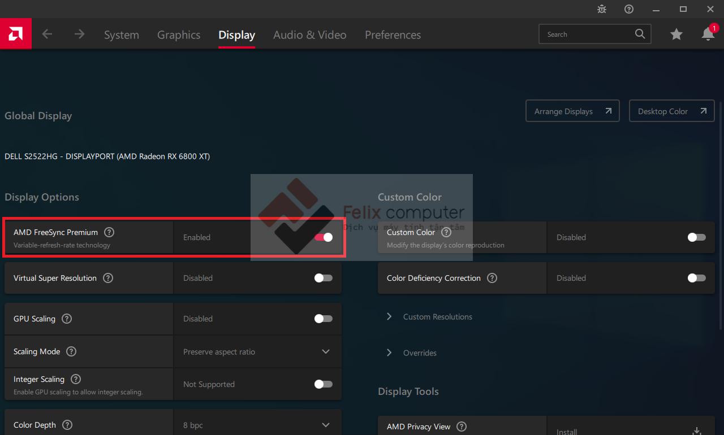
Task: Click the AMD Privacy View install icon
Action: (x=696, y=431)
